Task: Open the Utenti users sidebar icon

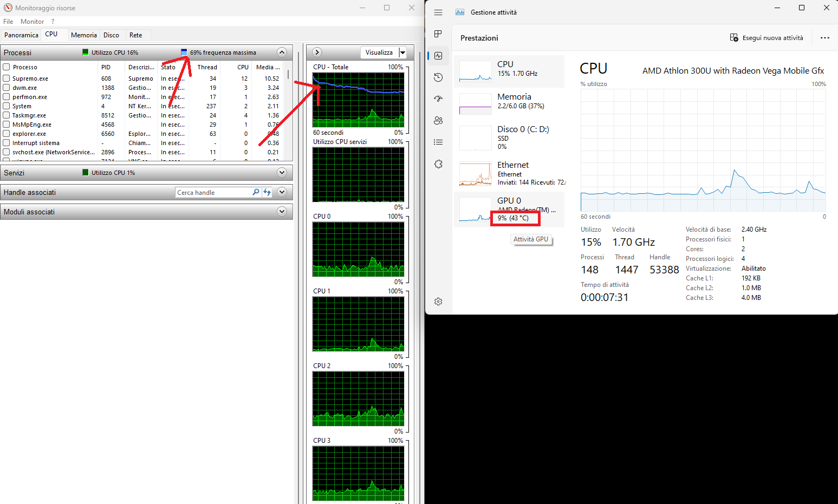Action: click(438, 120)
